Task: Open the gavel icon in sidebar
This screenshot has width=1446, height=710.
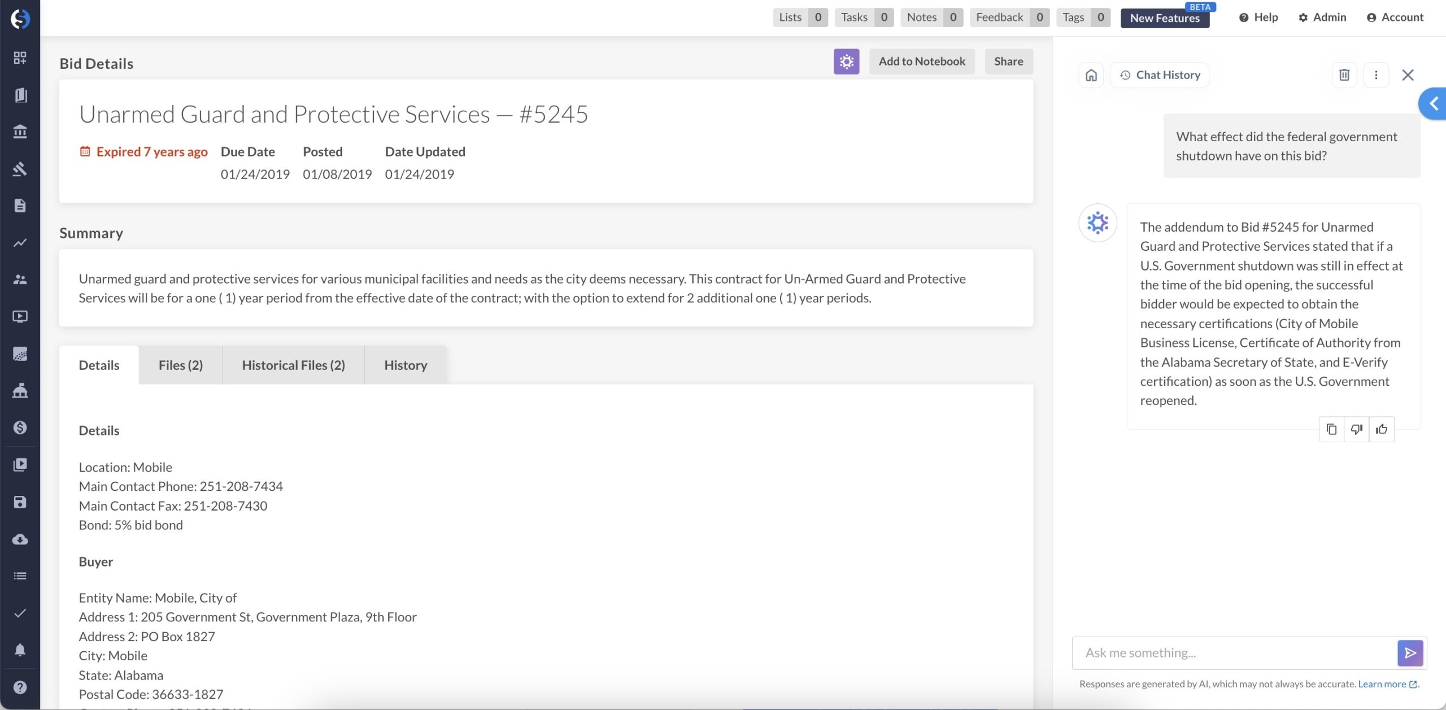Action: [20, 168]
